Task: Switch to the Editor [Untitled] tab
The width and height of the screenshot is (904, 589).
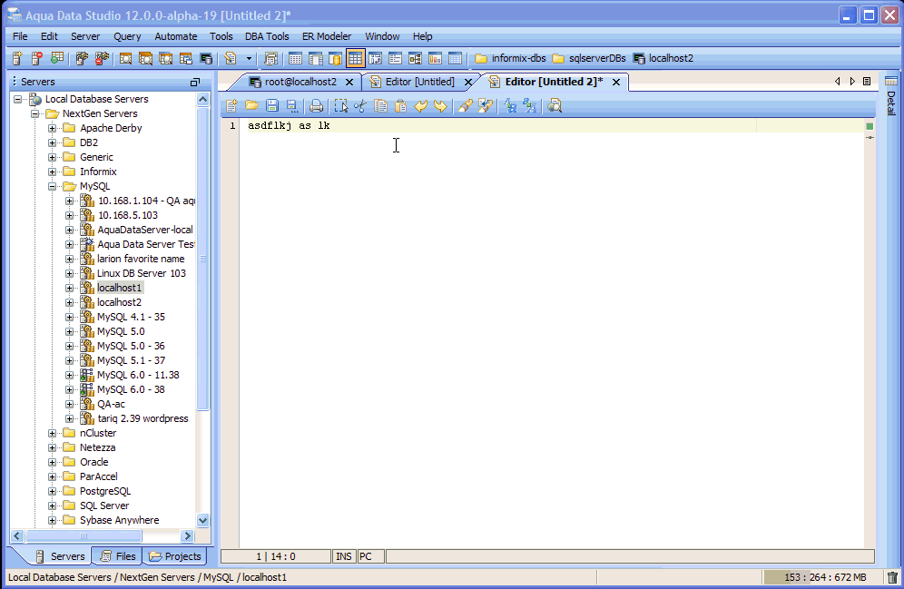Action: click(419, 82)
